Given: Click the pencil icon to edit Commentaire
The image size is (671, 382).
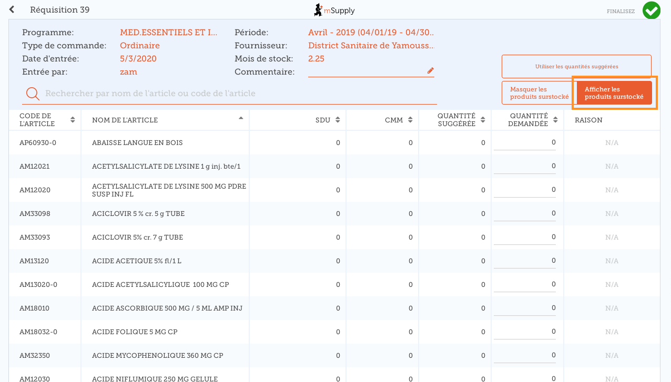Looking at the screenshot, I should coord(430,71).
